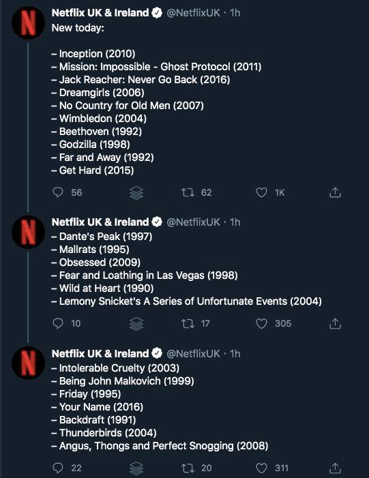This screenshot has width=369, height=478.
Task: Share the third tweet listing Intolerable Cruelty
Action: point(335,468)
